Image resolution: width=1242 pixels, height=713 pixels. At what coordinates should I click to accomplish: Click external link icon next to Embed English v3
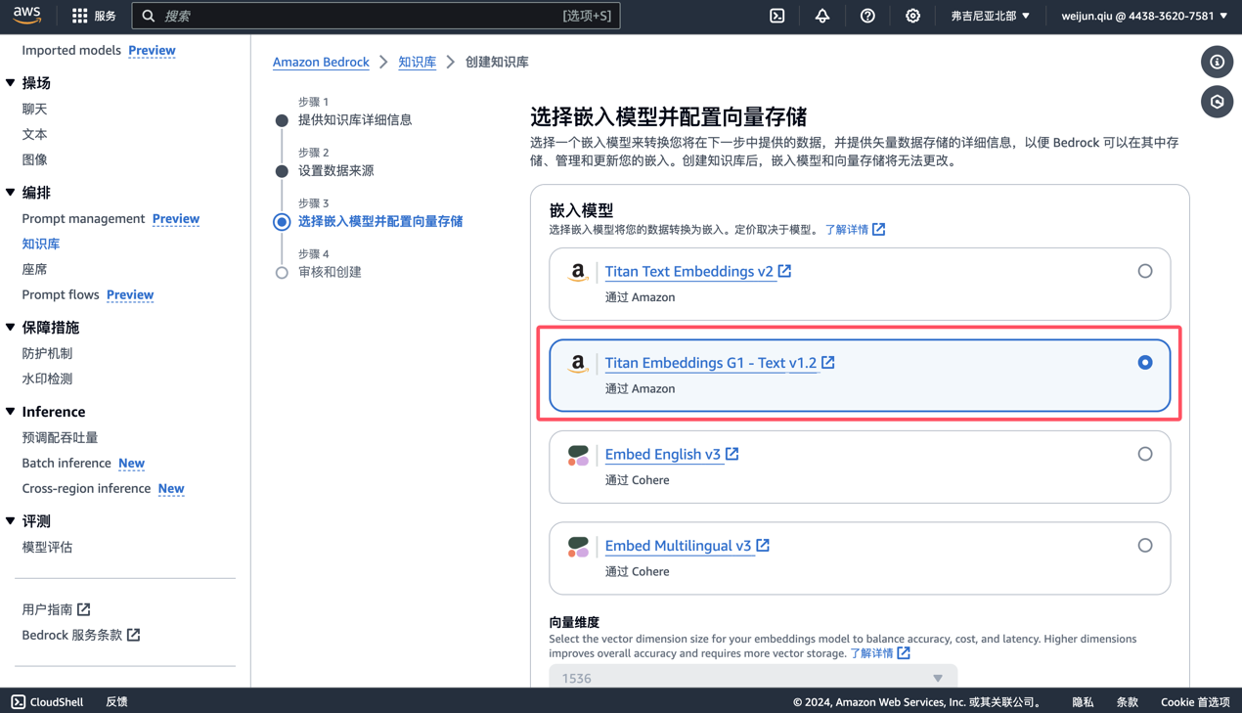pos(732,454)
